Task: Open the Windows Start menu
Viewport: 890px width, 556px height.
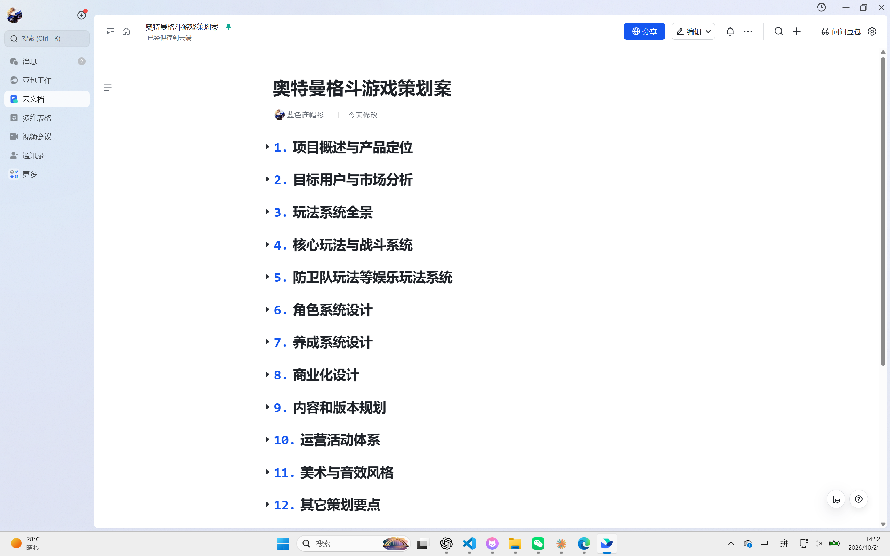Action: (x=283, y=543)
